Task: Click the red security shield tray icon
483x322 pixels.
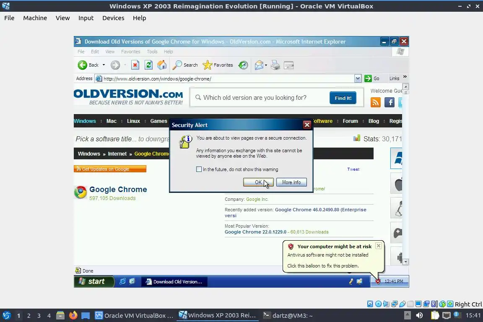Action: (x=378, y=281)
